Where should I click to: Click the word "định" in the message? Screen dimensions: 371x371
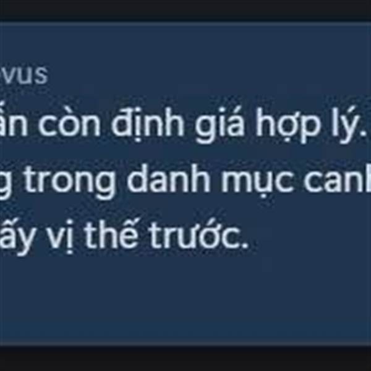click(x=147, y=124)
